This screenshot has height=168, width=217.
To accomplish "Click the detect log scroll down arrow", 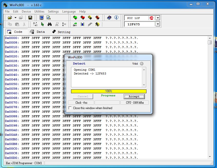I will (144, 85).
